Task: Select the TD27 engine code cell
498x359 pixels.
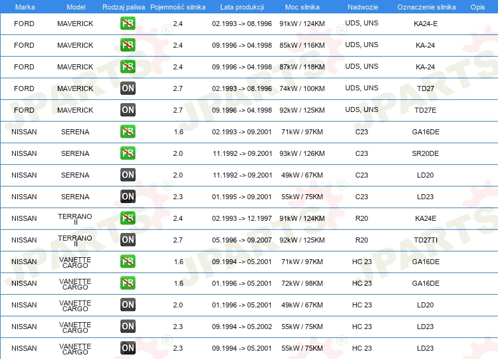Action: pyautogui.click(x=425, y=88)
